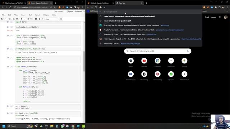230x129 pixels.
Task: Click the notebook vertical scrollbar
Action: tap(84, 61)
